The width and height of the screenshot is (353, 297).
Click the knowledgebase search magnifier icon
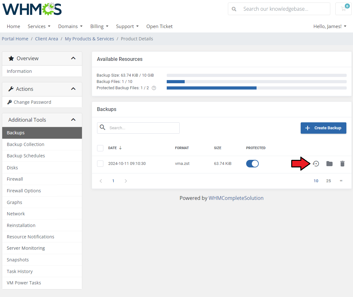pyautogui.click(x=234, y=9)
